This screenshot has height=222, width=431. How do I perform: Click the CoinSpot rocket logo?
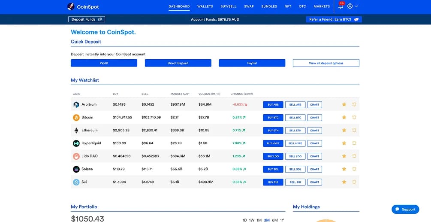click(x=71, y=6)
